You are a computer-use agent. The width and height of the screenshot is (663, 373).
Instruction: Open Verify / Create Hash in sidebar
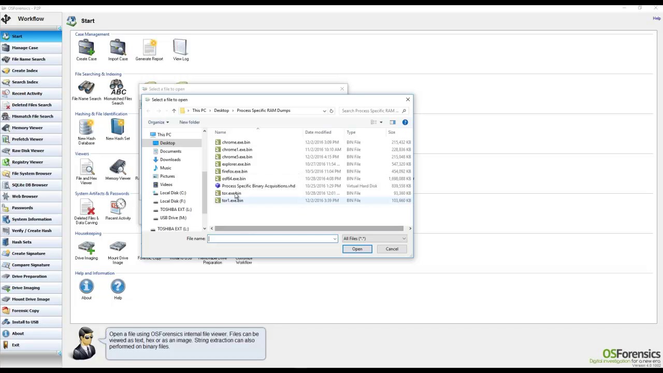(x=31, y=231)
